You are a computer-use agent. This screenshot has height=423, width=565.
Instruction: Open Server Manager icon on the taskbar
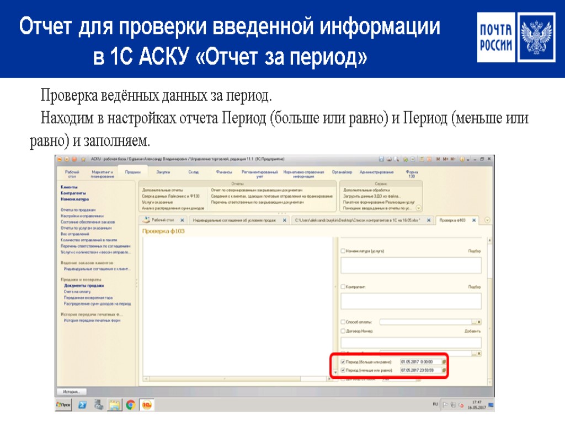coord(99,405)
